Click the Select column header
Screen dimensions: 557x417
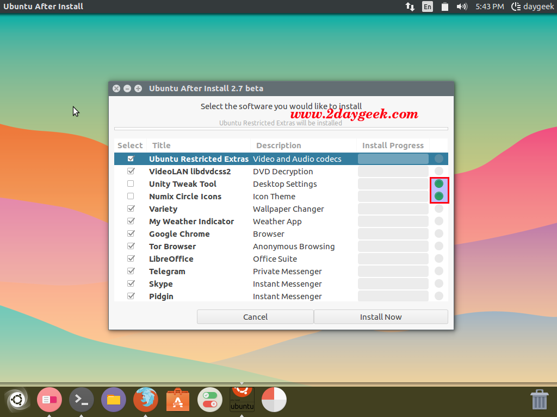click(x=130, y=146)
